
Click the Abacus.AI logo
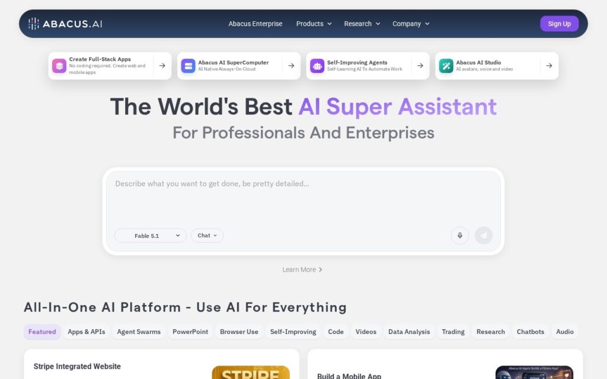65,24
